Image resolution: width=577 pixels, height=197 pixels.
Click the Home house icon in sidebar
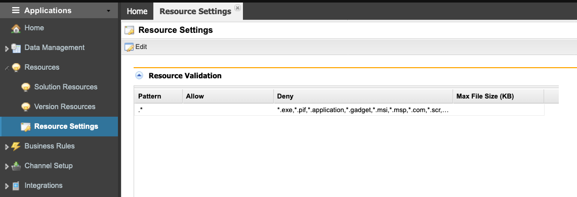[x=16, y=28]
